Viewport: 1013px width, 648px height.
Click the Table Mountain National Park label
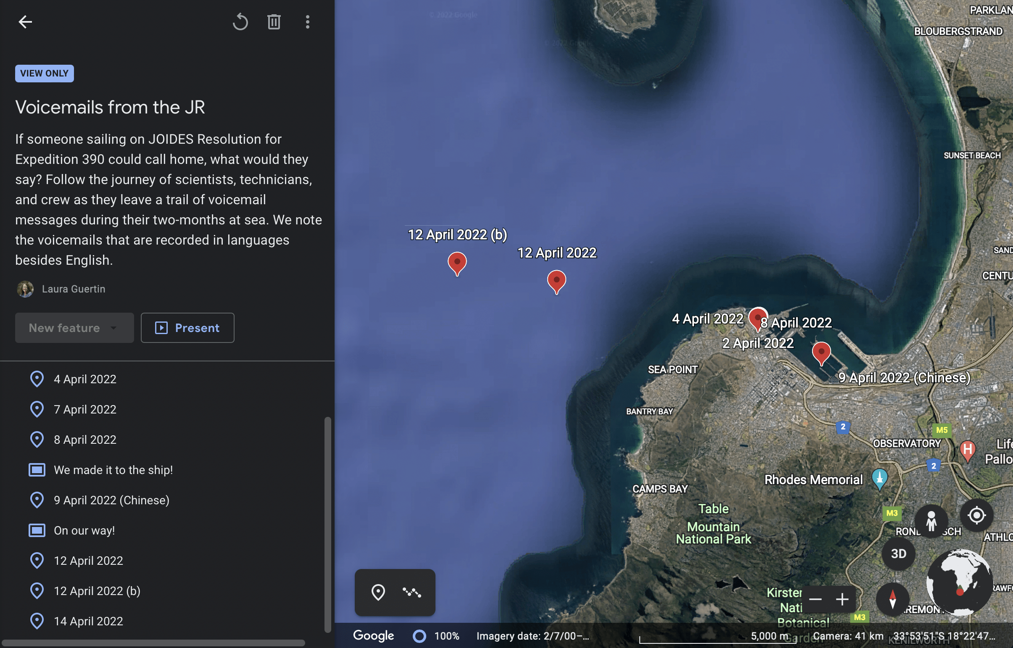point(713,524)
